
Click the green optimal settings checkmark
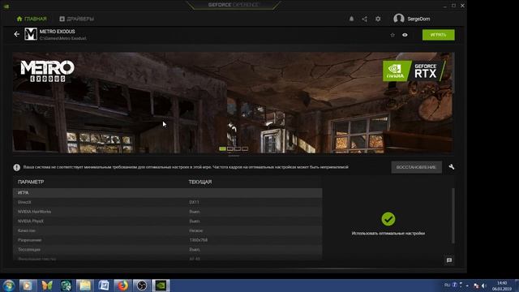(x=388, y=219)
